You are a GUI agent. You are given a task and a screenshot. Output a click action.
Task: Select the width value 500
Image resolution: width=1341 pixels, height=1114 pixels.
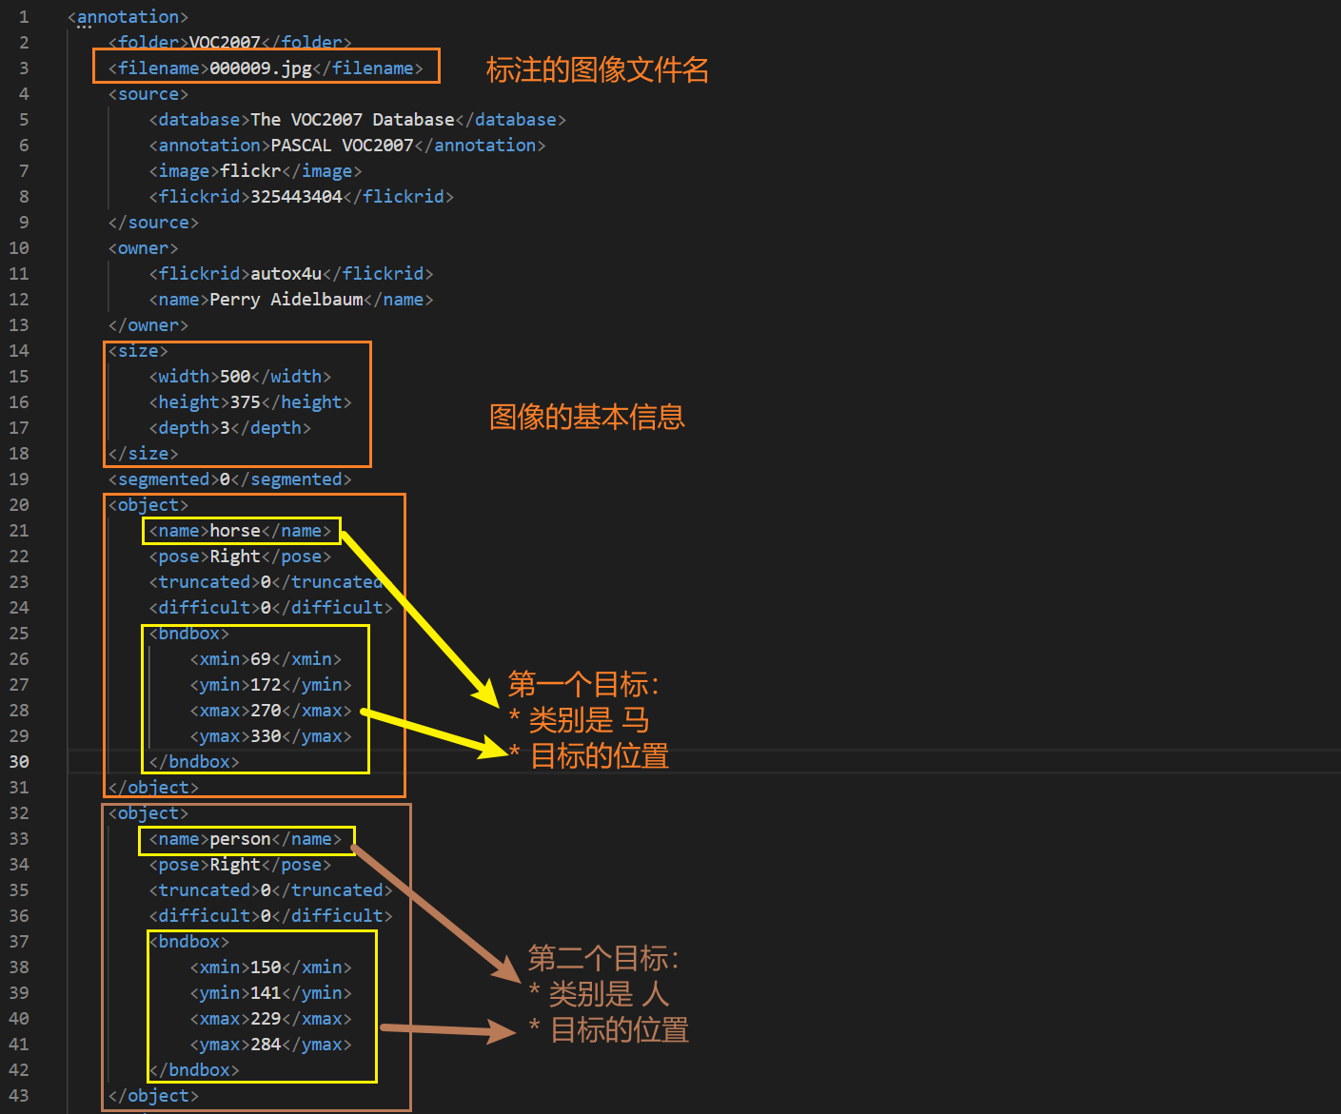[x=235, y=377]
